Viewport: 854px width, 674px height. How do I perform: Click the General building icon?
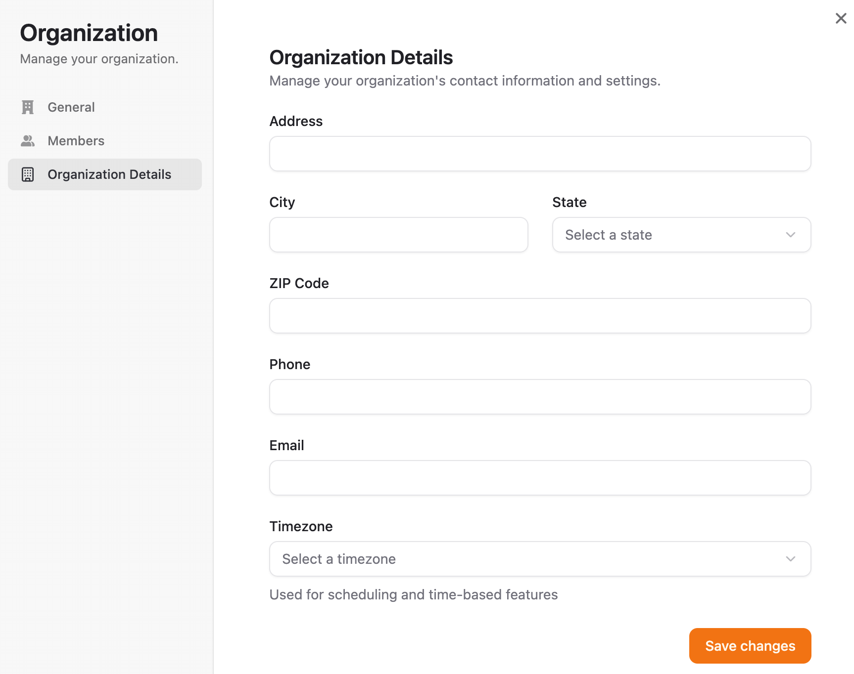[28, 107]
